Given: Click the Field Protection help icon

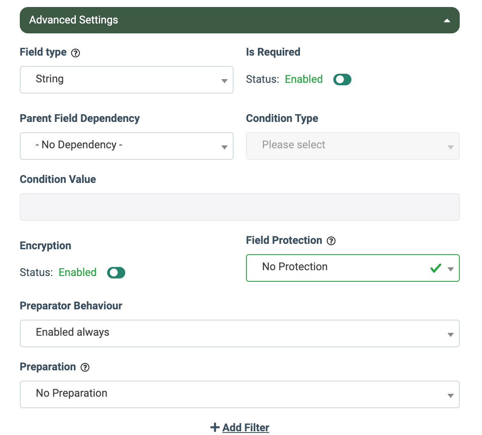Looking at the screenshot, I should tap(331, 241).
